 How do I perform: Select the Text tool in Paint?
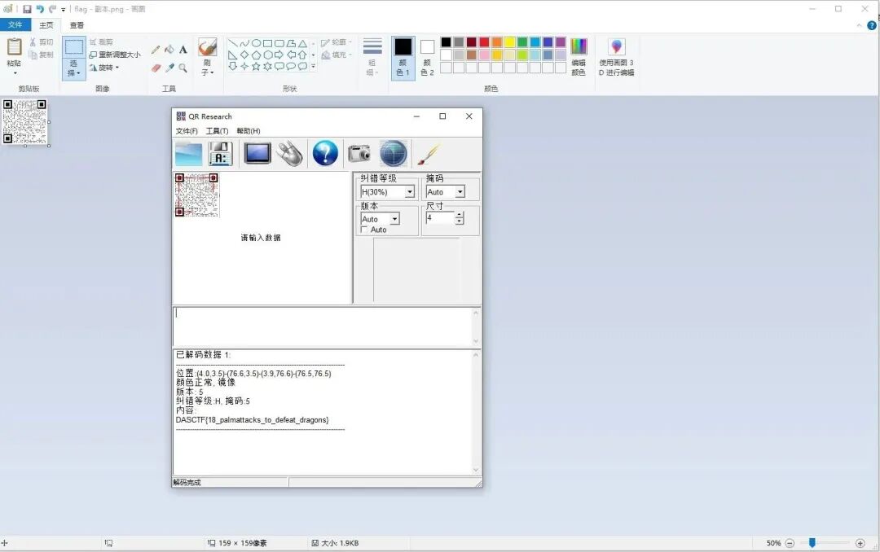pos(183,50)
